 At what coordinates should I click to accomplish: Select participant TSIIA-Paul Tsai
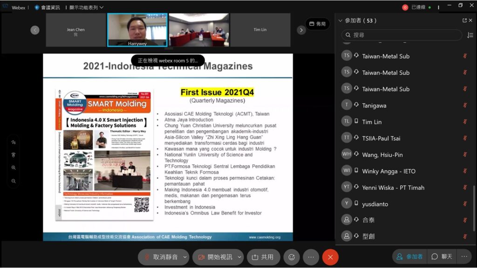pos(405,138)
